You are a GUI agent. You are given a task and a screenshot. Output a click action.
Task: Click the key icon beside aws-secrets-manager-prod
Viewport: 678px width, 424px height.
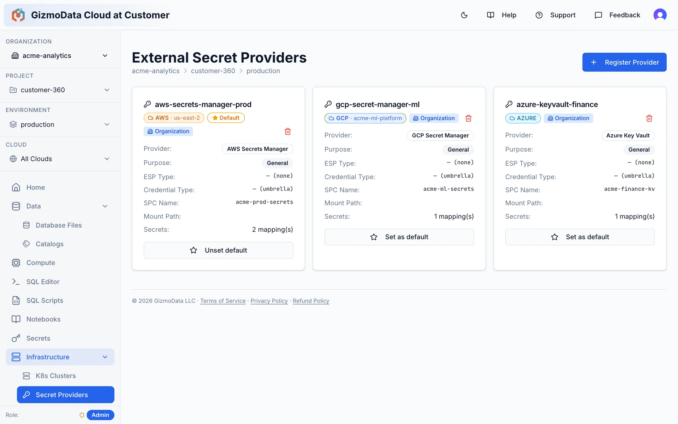(x=147, y=104)
